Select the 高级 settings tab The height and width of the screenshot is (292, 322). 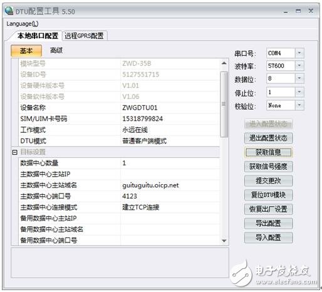[56, 50]
